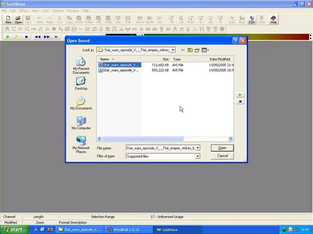
Task: Click the Cut toolbar icon
Action: pyautogui.click(x=60, y=19)
